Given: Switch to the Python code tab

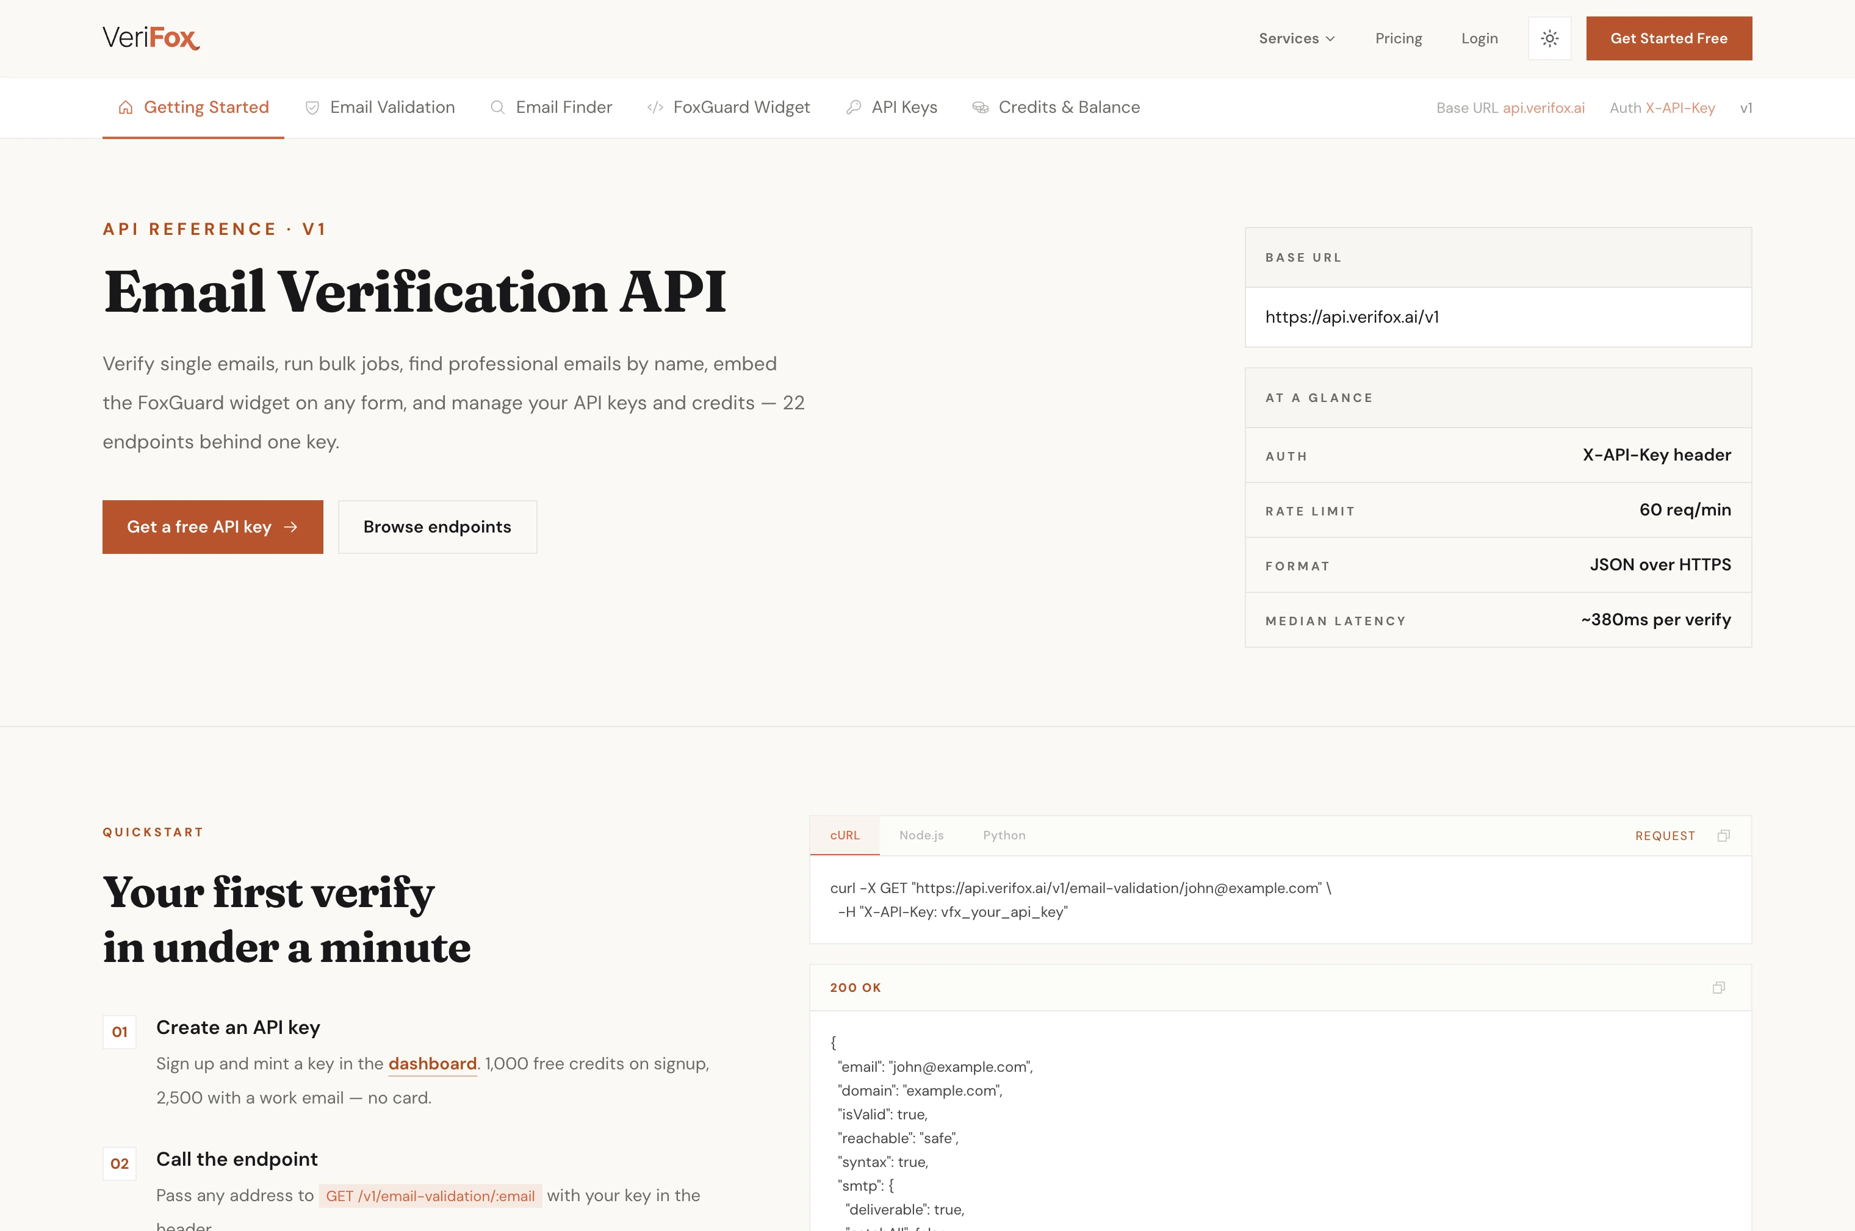Looking at the screenshot, I should pyautogui.click(x=1004, y=835).
